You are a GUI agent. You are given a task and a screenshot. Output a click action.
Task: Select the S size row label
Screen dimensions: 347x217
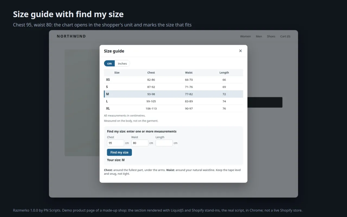tap(107, 87)
